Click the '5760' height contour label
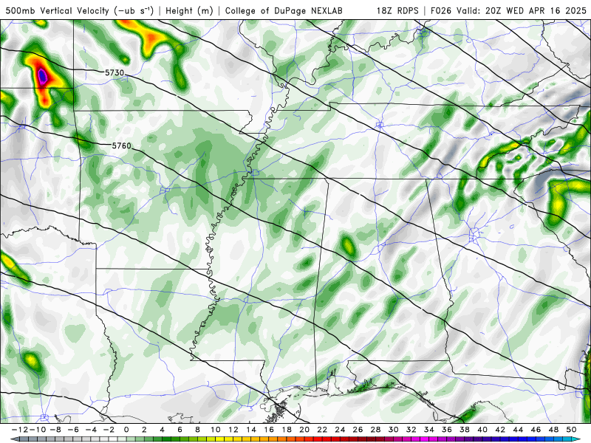The height and width of the screenshot is (443, 591). tap(121, 145)
